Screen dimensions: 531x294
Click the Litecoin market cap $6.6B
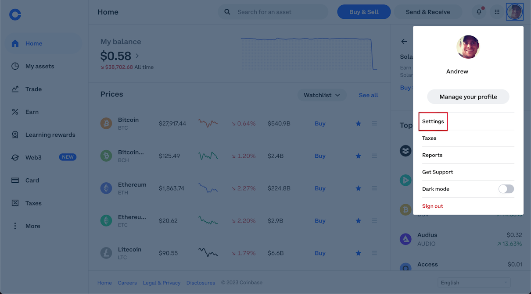pos(276,253)
